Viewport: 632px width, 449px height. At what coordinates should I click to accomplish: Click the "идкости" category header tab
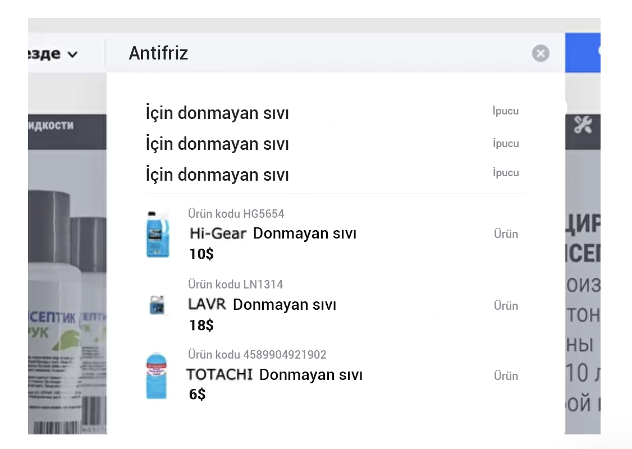point(52,125)
